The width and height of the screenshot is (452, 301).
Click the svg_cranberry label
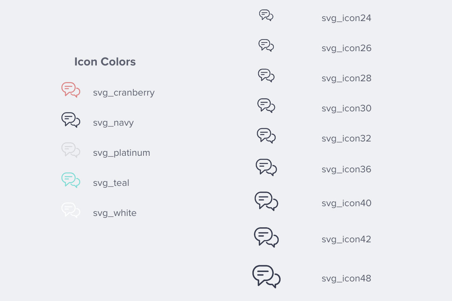click(x=124, y=93)
